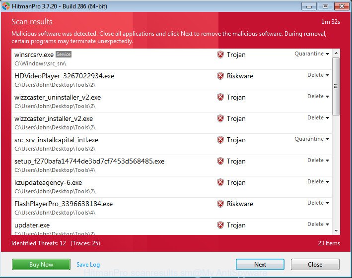Click the (Traces: 25) text
Image resolution: width=352 pixels, height=278 pixels.
click(85, 243)
